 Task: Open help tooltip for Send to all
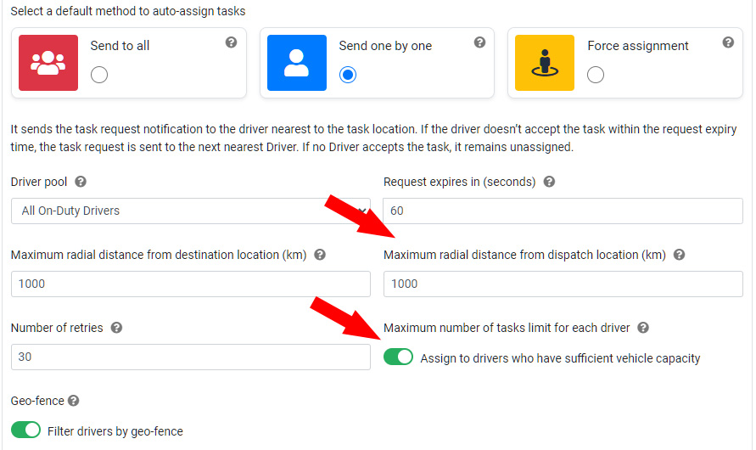[231, 42]
